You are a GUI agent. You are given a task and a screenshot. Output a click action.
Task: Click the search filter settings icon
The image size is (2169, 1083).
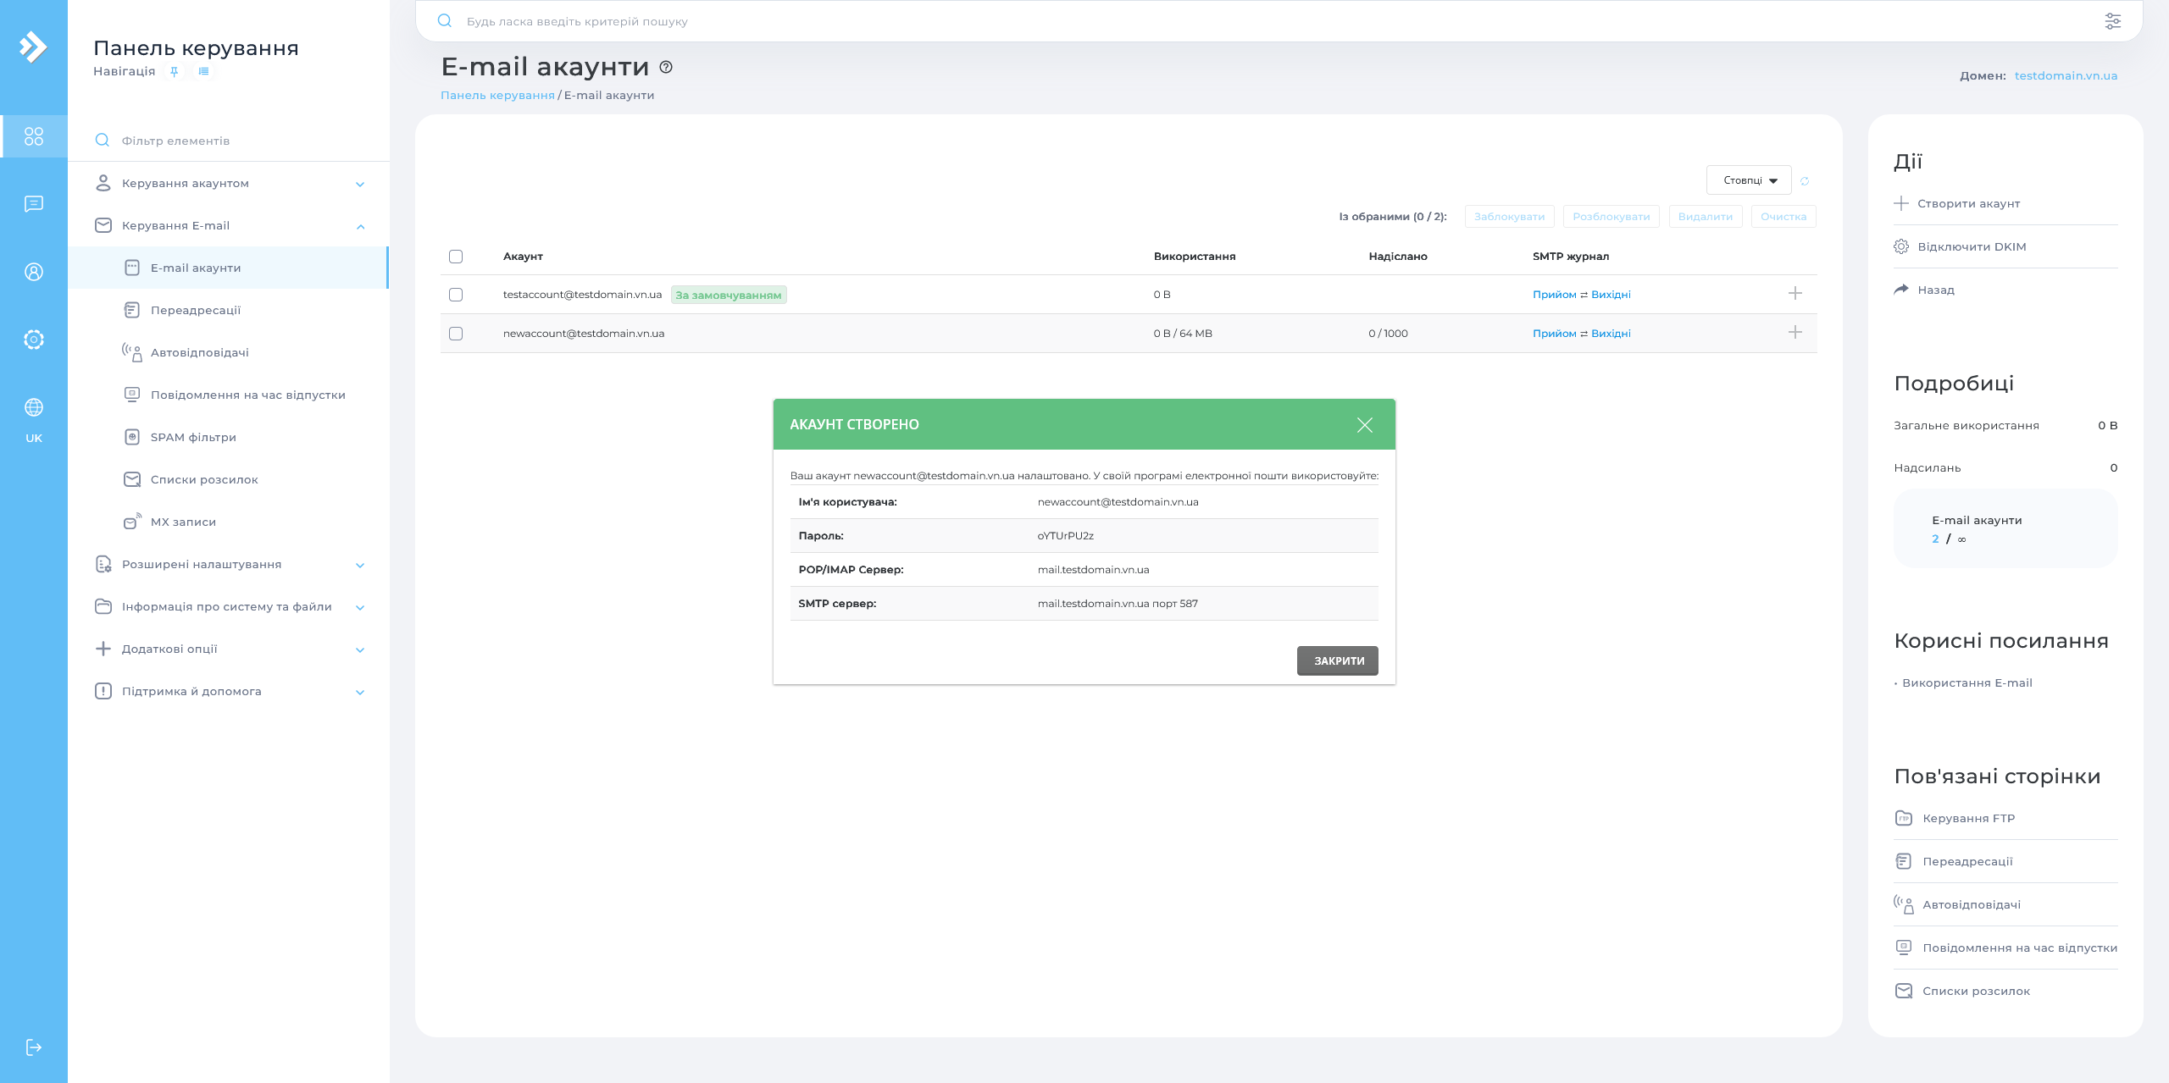pos(2112,21)
